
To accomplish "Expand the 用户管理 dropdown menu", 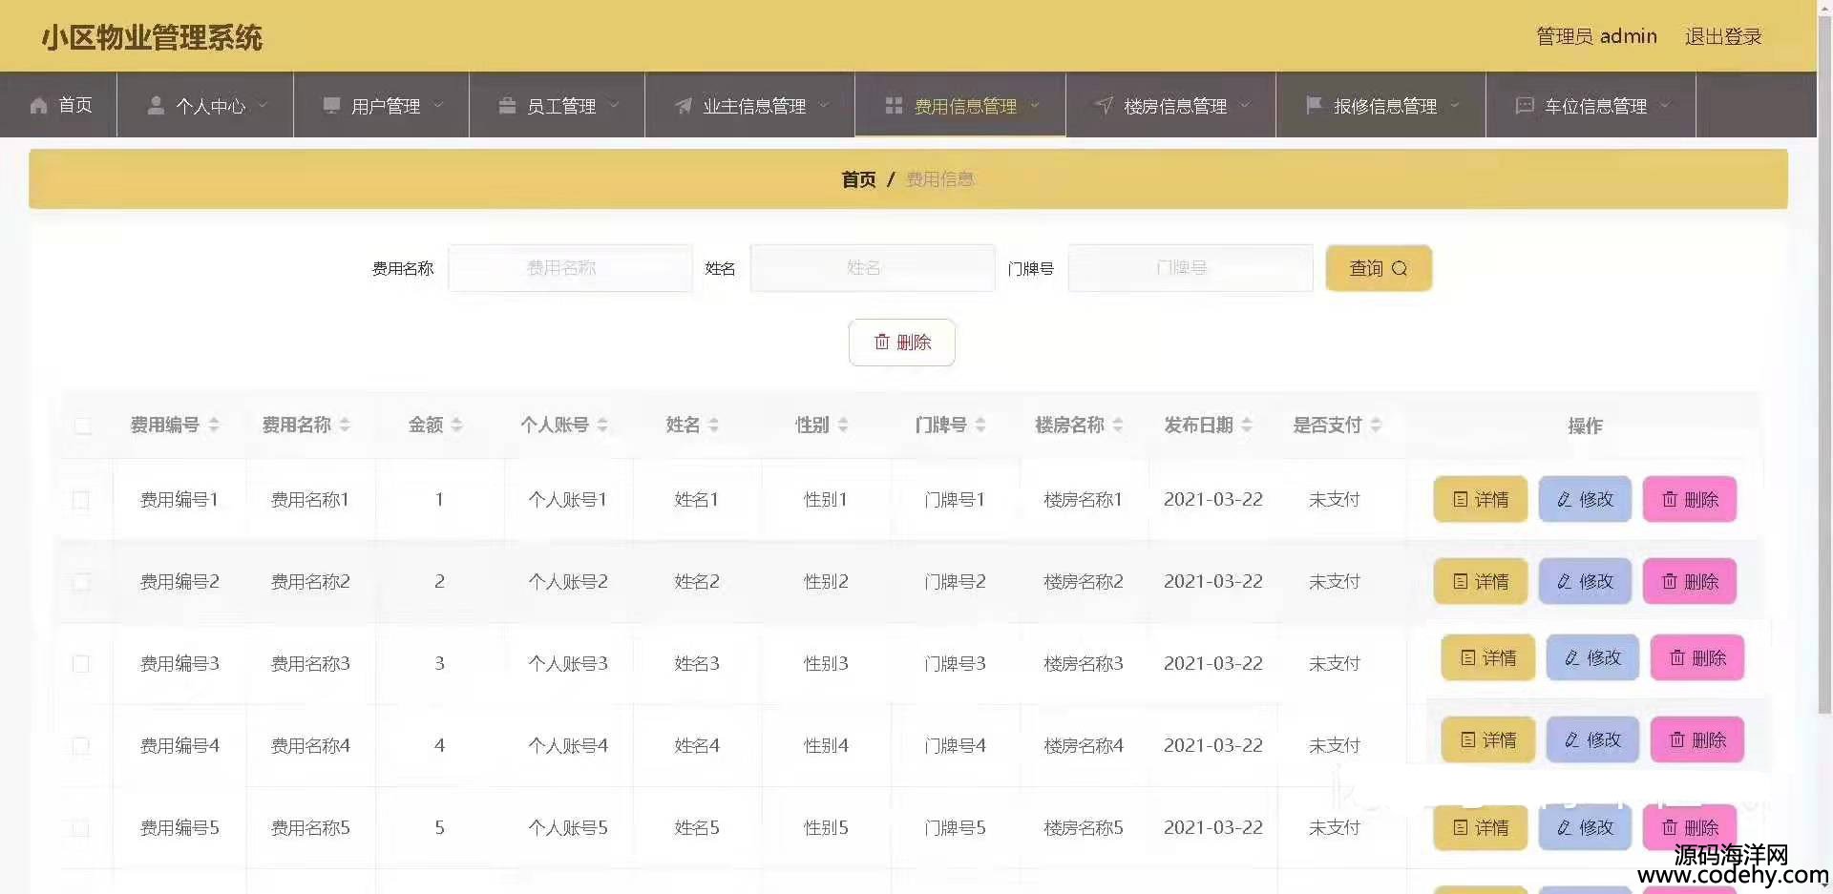I will (x=439, y=105).
